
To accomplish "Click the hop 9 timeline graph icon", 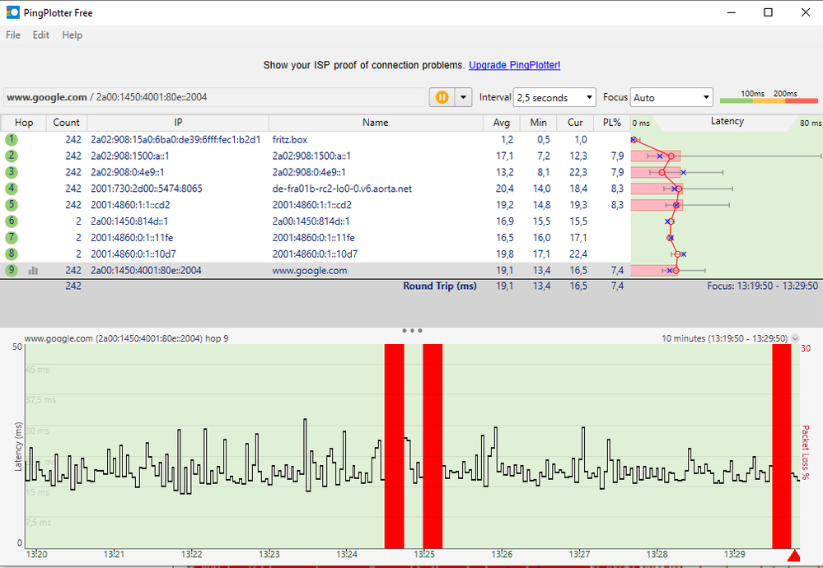I will (x=34, y=270).
